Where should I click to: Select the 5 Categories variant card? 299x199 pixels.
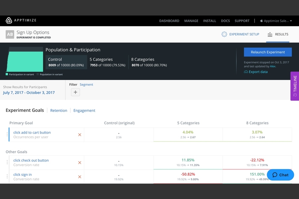pos(108,62)
